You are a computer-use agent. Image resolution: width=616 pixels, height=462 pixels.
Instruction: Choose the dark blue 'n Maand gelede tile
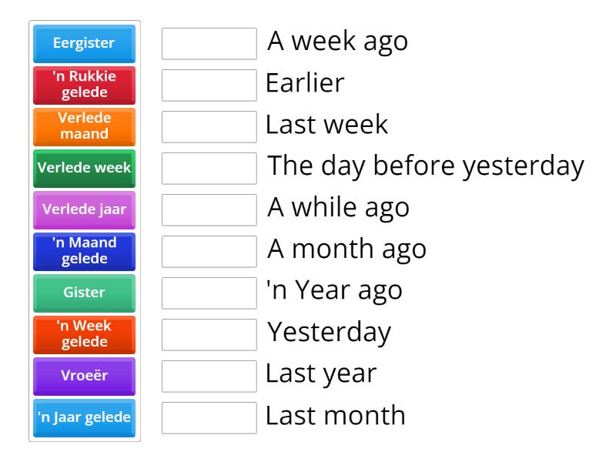point(85,252)
